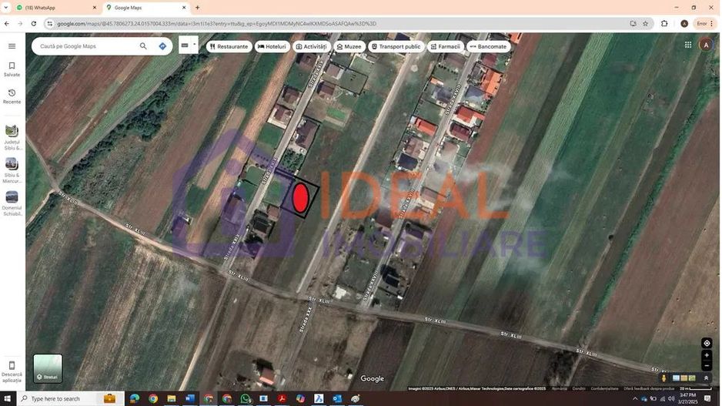The image size is (722, 406).
Task: Filter by Activități
Action: coord(311,46)
